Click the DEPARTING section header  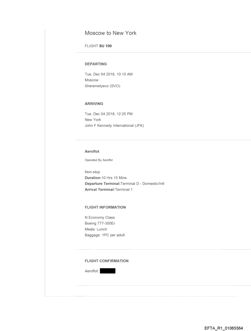pyautogui.click(x=96, y=64)
